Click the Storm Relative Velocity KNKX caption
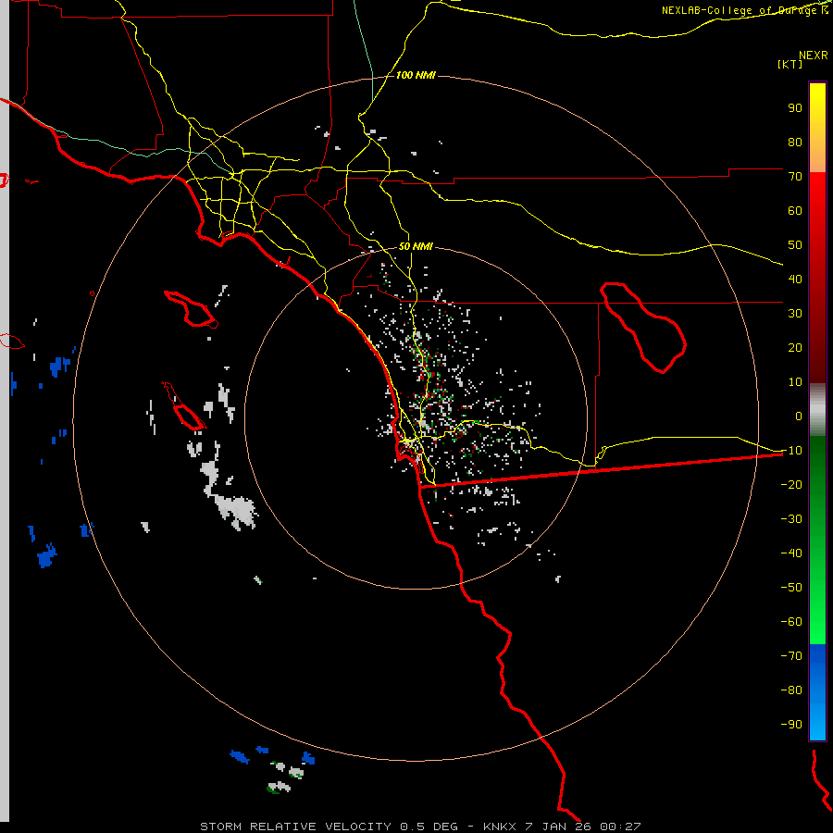 420,827
